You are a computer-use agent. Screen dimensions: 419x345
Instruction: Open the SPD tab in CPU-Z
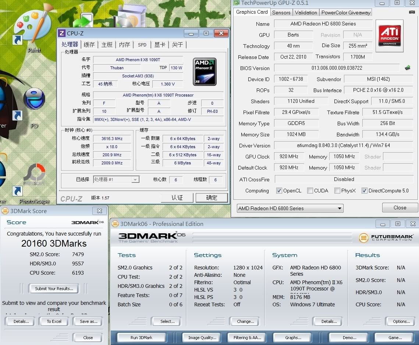pos(142,45)
